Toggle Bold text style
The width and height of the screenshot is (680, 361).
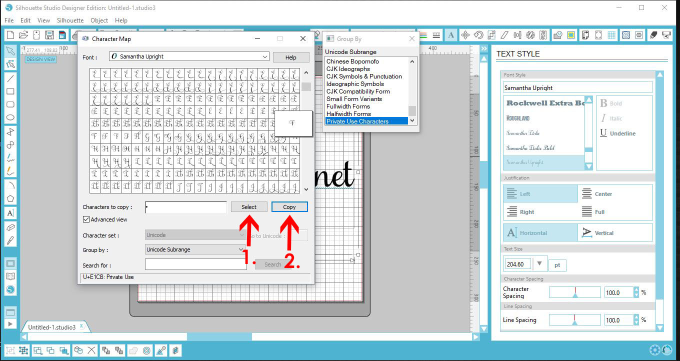click(611, 103)
